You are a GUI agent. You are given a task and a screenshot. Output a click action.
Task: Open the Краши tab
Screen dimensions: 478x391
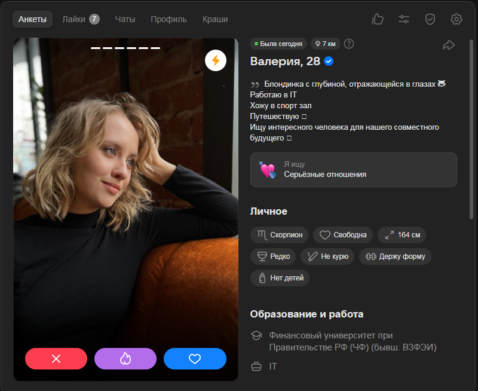click(215, 19)
